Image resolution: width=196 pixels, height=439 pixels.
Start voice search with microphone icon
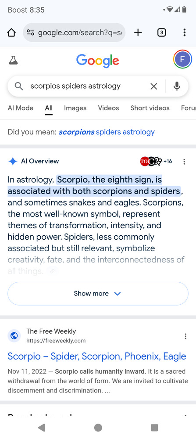177,86
